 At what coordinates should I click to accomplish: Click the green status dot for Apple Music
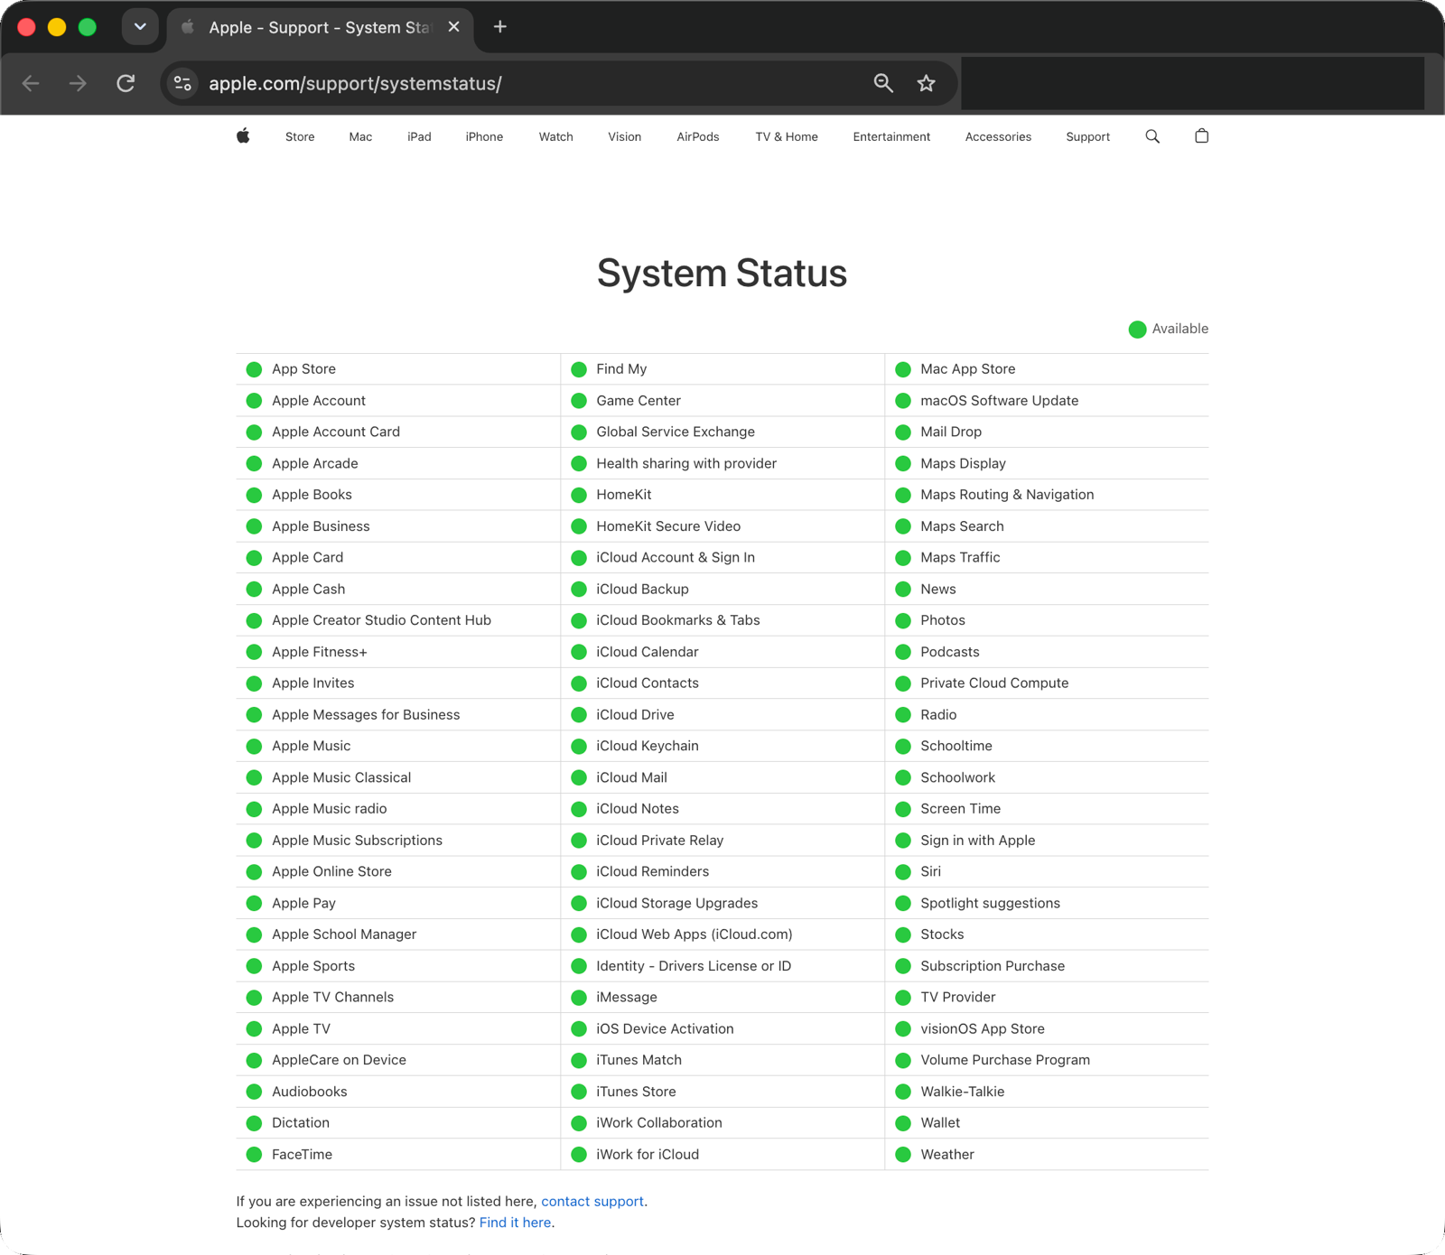255,747
